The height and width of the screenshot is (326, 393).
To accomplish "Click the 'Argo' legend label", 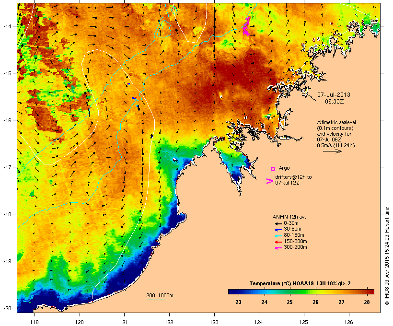I will (284, 168).
